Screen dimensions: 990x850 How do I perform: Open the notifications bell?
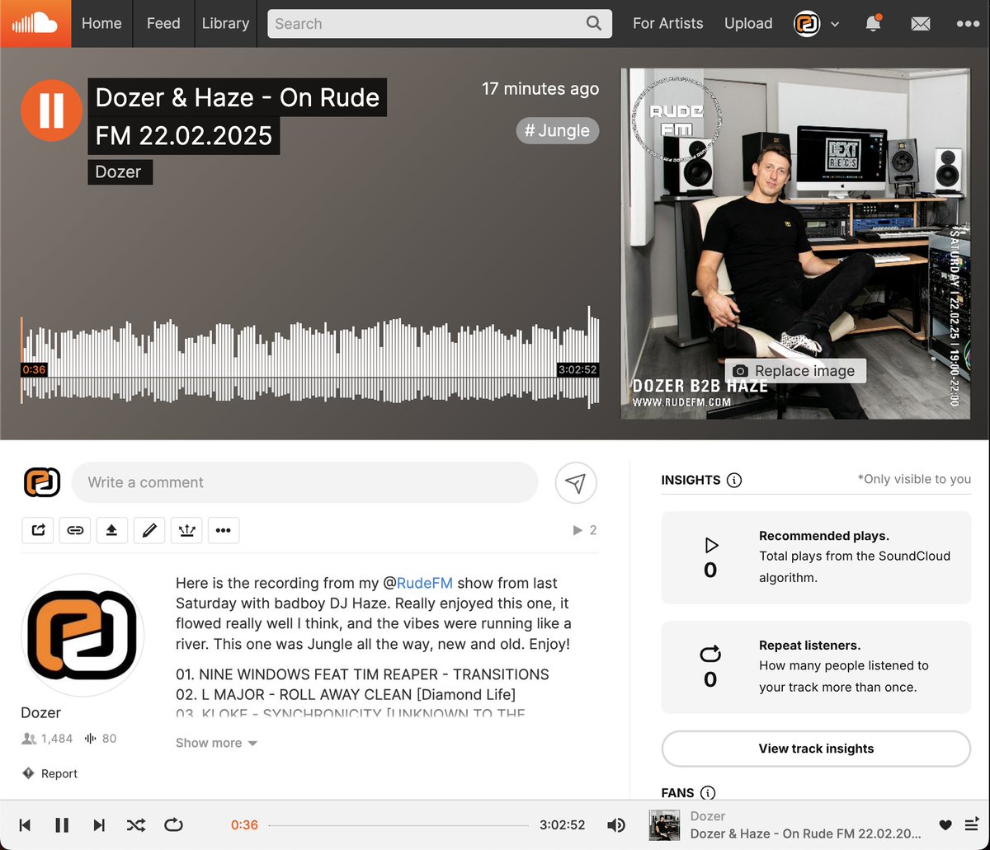[x=873, y=24]
